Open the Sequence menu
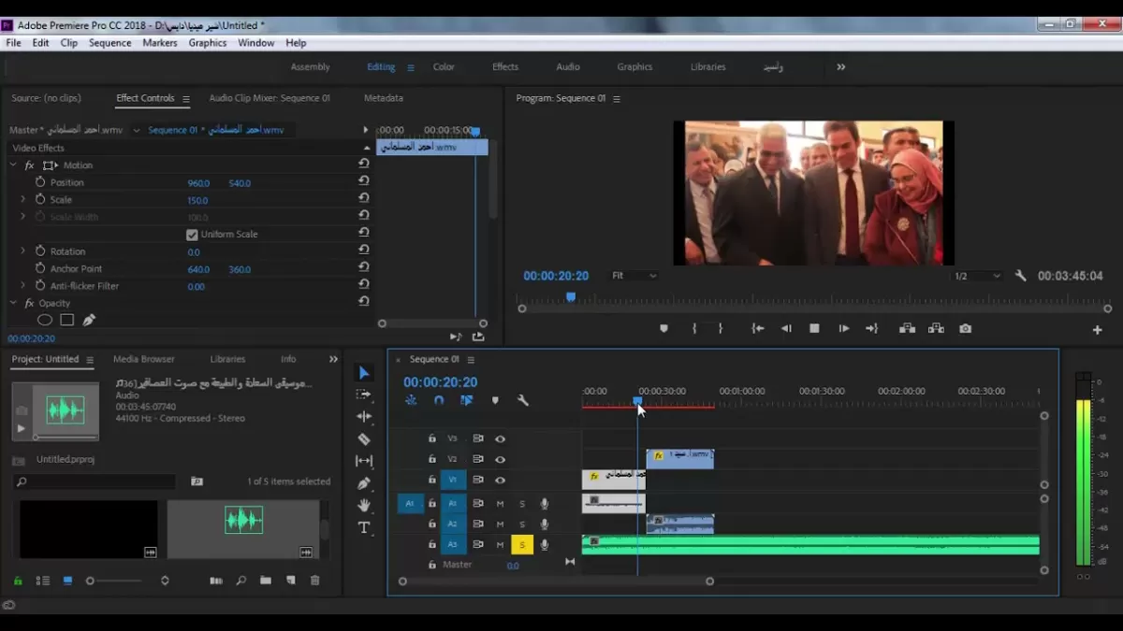This screenshot has height=631, width=1123. (109, 43)
